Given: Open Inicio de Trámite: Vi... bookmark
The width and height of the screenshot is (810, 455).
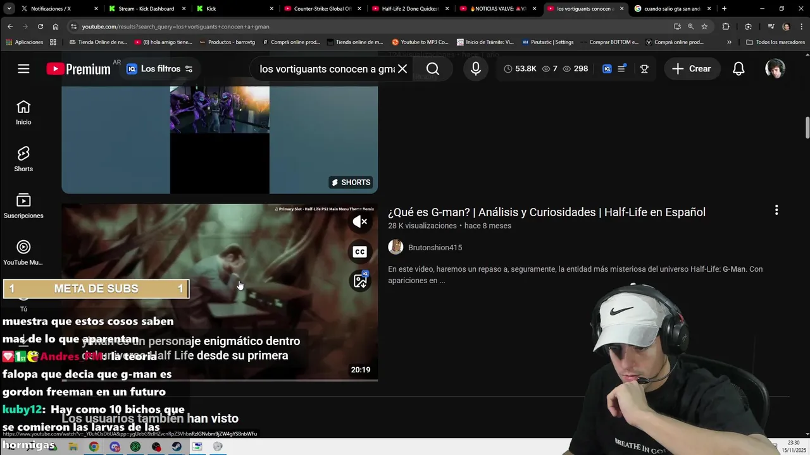Looking at the screenshot, I should [x=485, y=42].
